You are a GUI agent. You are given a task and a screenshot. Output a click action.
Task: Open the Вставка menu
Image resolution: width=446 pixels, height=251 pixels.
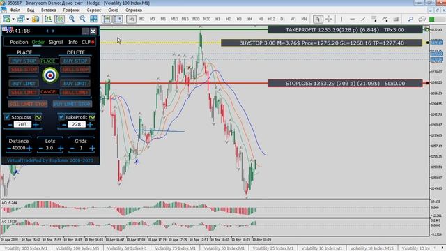[x=48, y=10]
